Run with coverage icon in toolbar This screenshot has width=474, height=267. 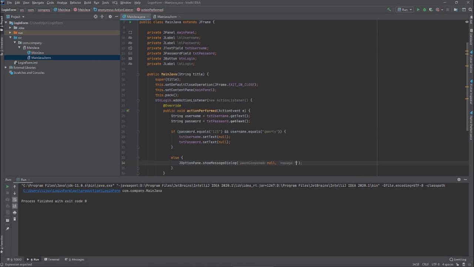[x=431, y=10]
